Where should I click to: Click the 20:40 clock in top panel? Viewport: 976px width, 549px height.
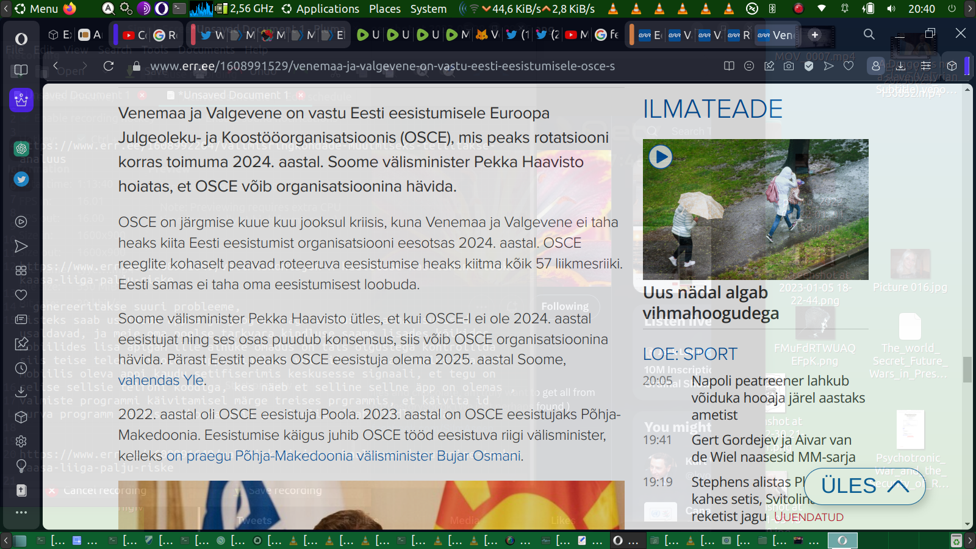tap(922, 9)
